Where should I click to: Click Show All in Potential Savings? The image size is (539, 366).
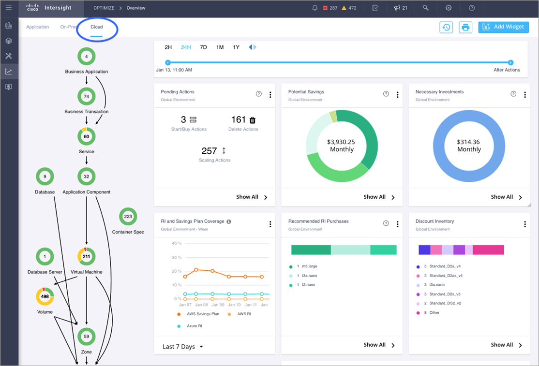[379, 197]
